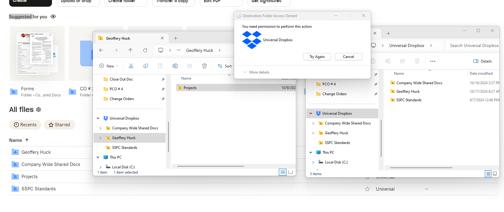Add a new tab in Geoffery Huck window

coord(175,38)
